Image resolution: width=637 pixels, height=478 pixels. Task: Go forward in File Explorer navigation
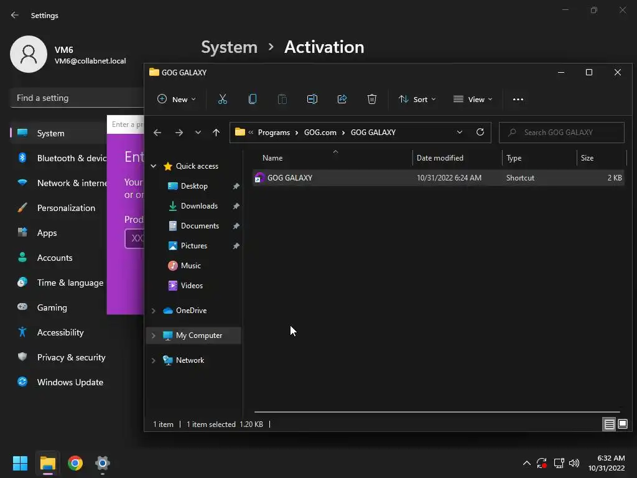179,133
